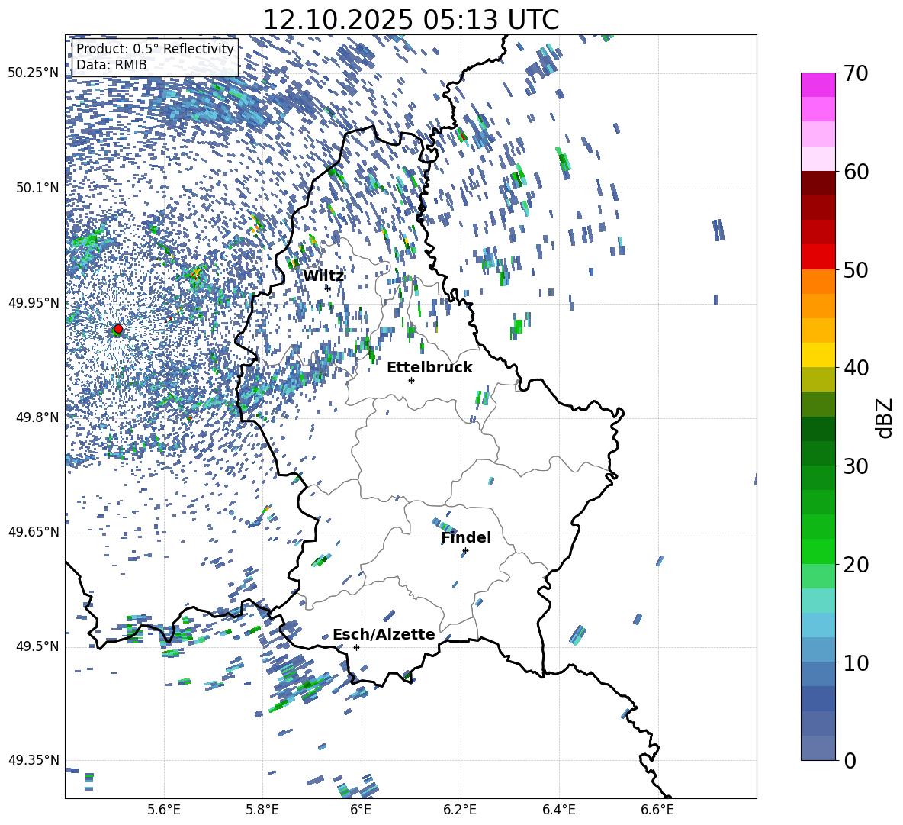Viewport: 903px width, 825px height.
Task: Click the red radar site marker
Action: click(118, 329)
